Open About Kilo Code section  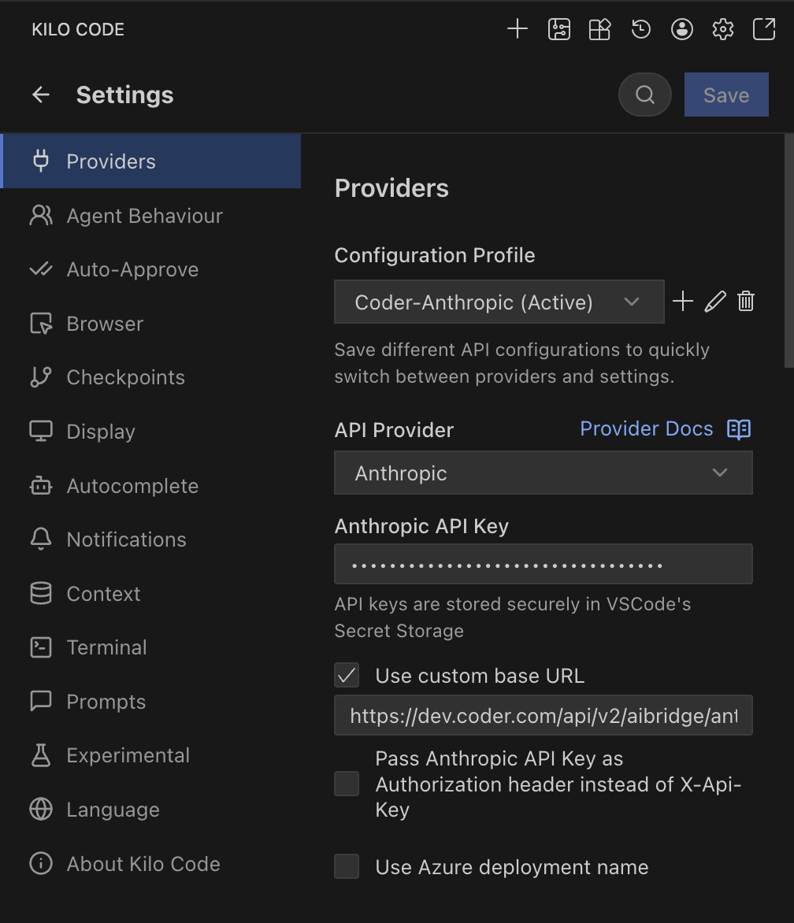[152, 864]
